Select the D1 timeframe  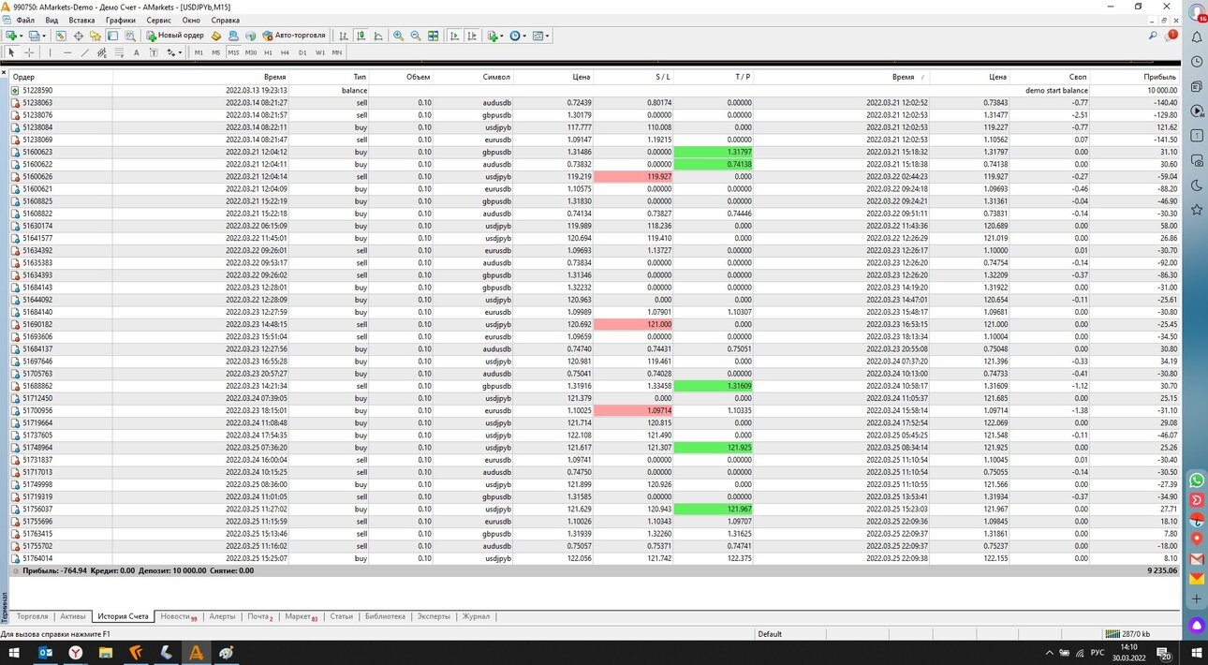(302, 52)
